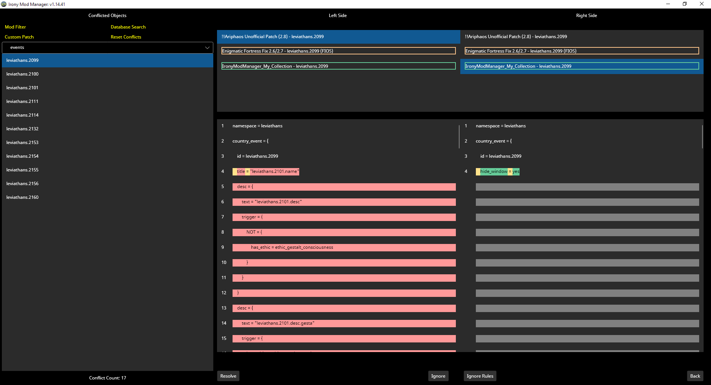
Task: Minimize the Irony Mod Manager window
Action: tap(668, 4)
